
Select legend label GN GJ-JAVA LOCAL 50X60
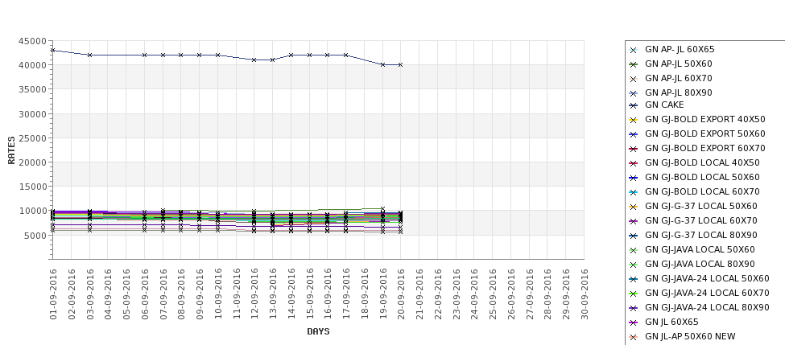700,250
